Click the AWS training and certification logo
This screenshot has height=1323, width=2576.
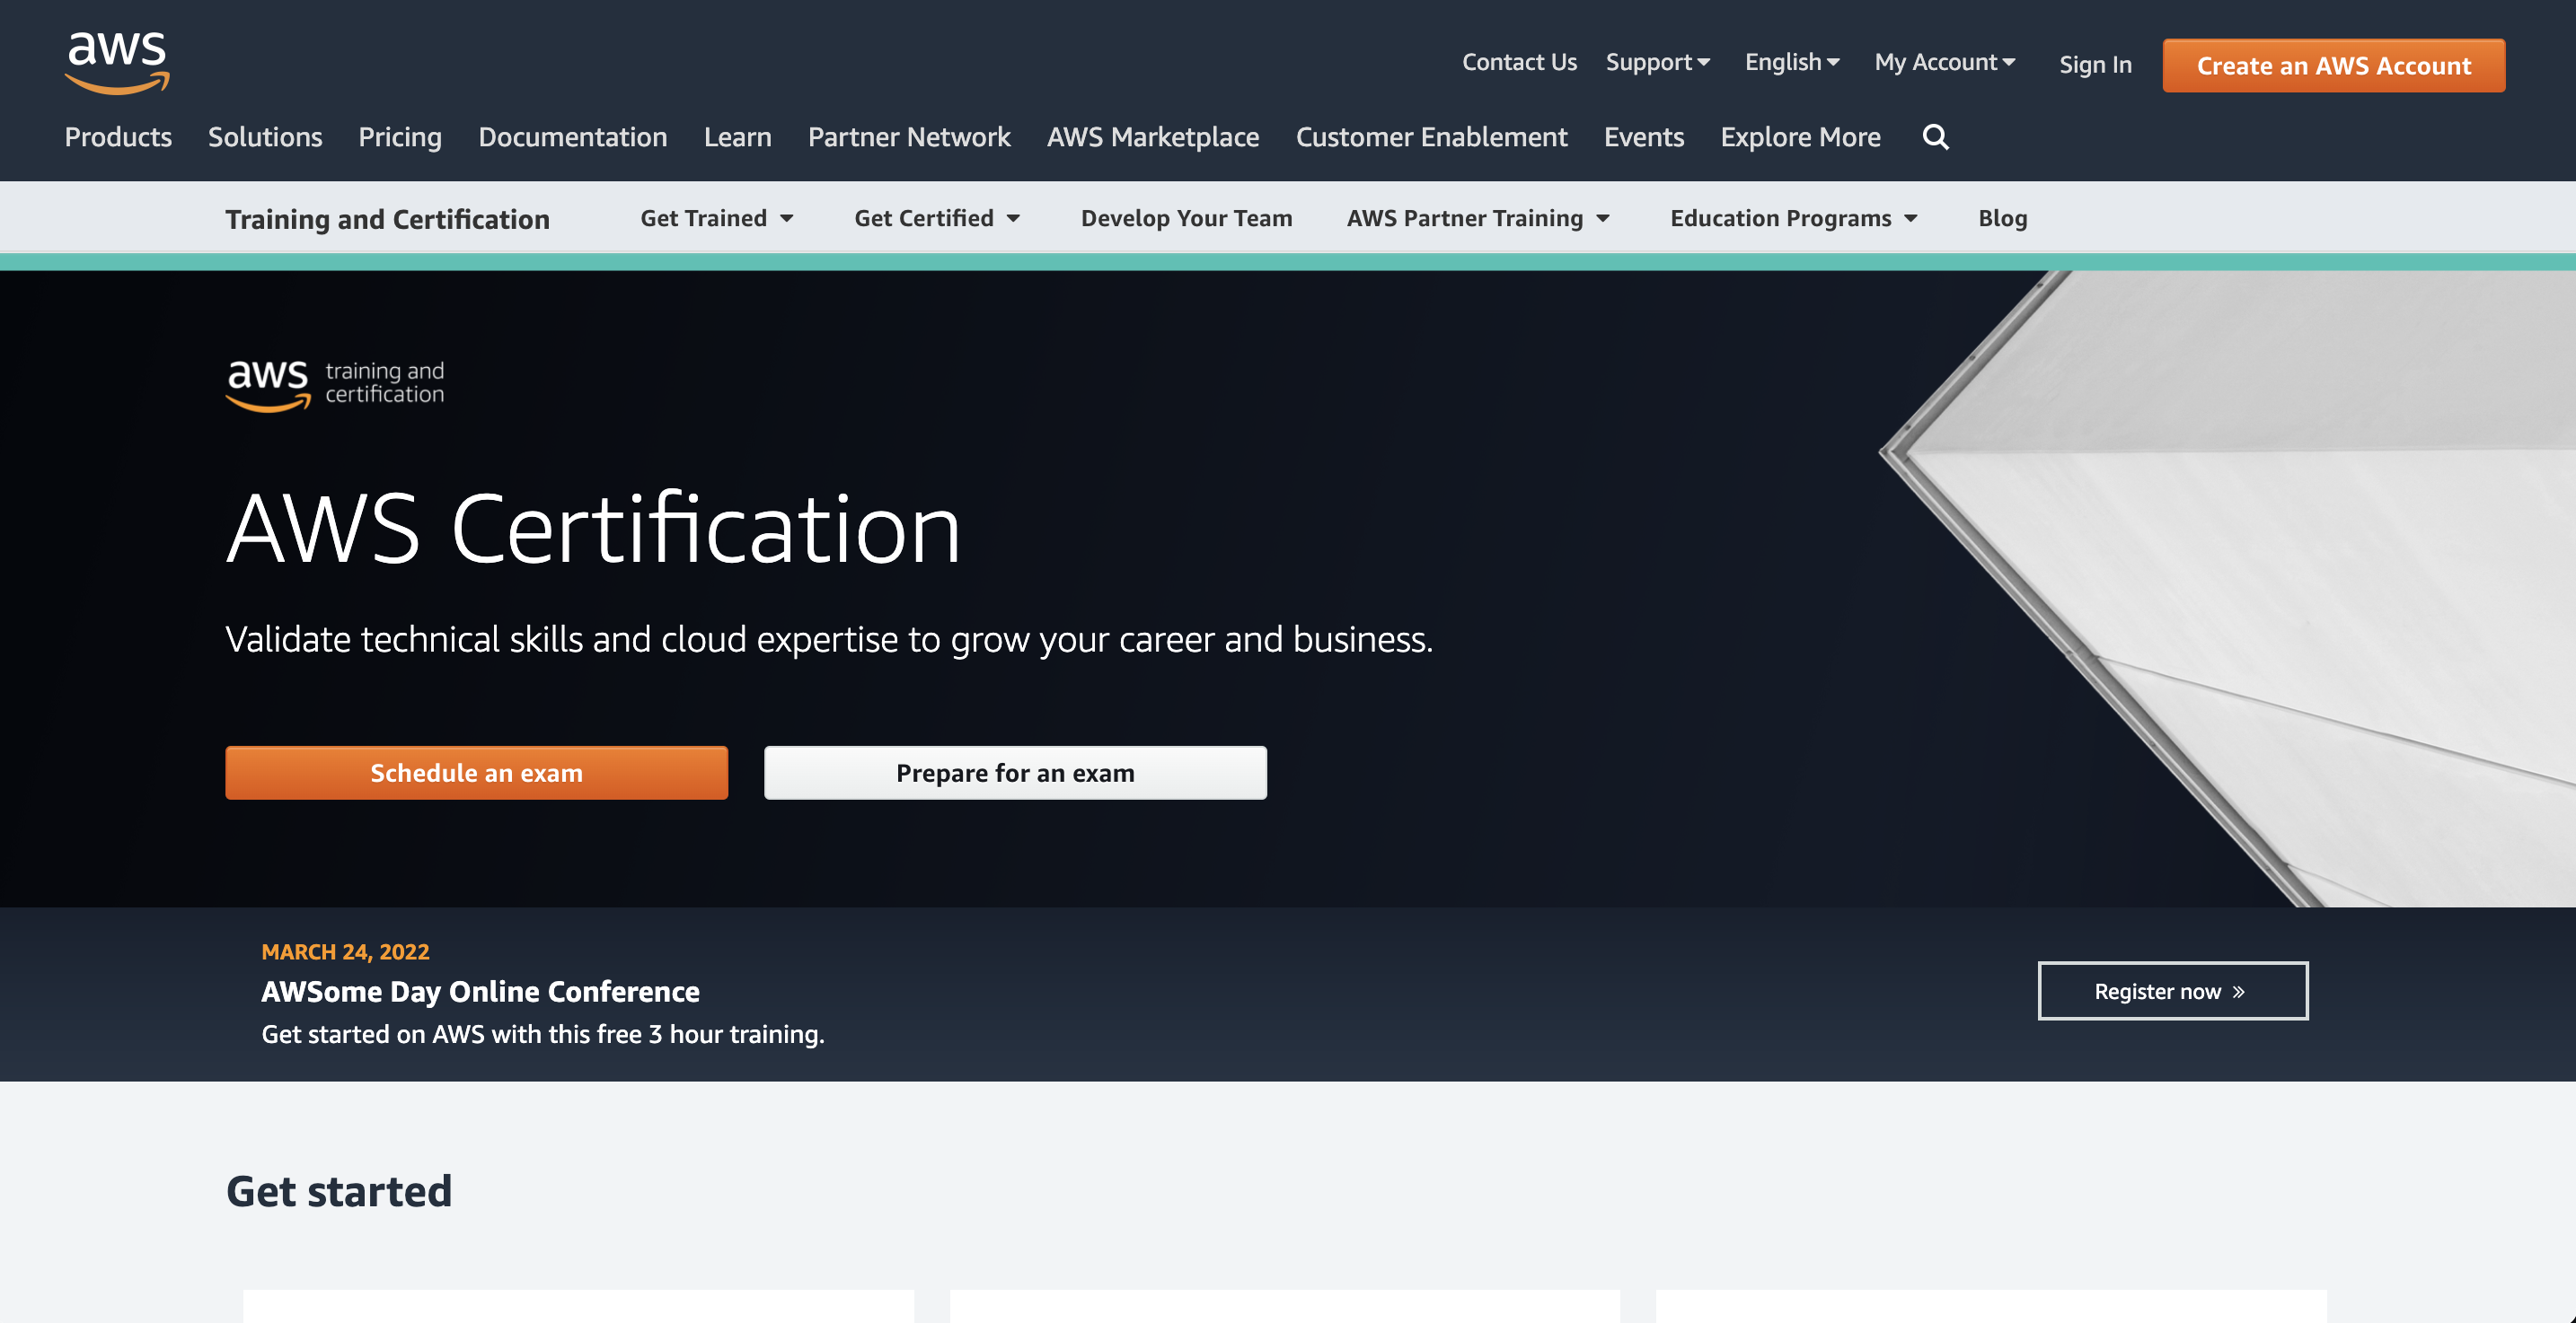[335, 385]
